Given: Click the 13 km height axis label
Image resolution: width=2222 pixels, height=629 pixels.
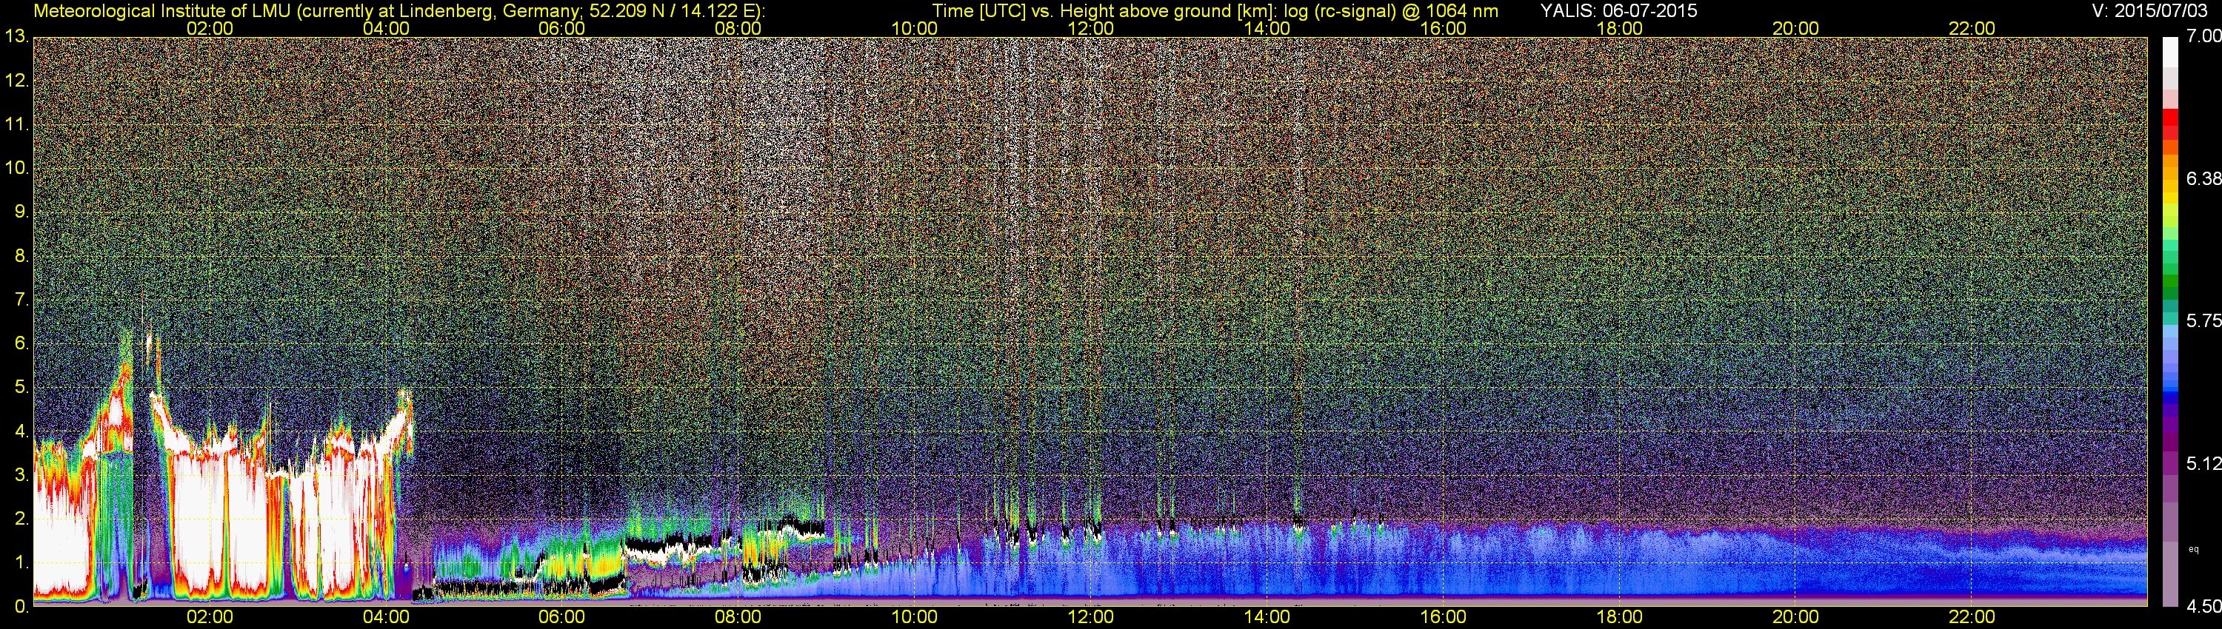Looking at the screenshot, I should (x=16, y=37).
